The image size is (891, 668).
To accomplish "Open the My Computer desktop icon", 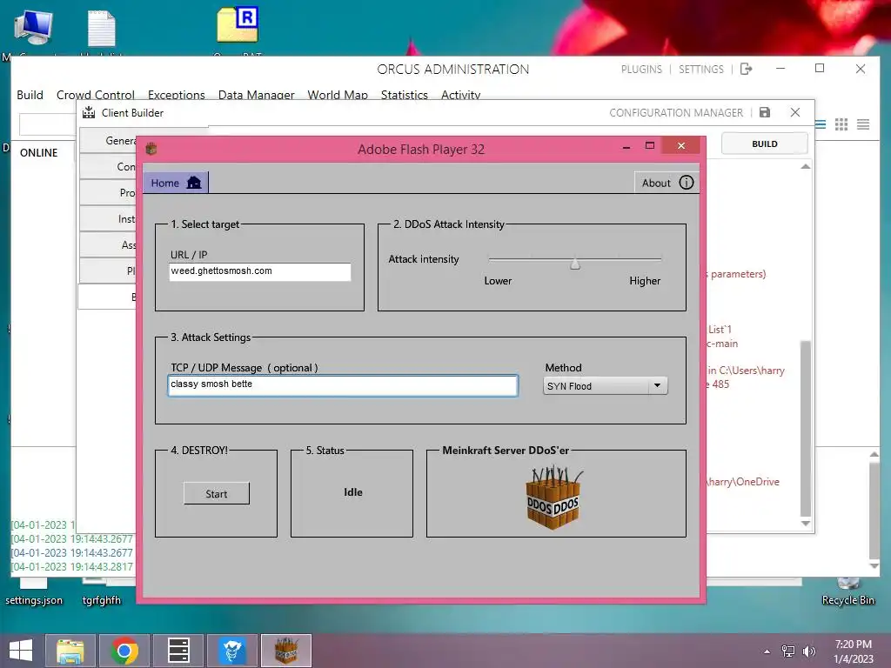I will tap(34, 27).
